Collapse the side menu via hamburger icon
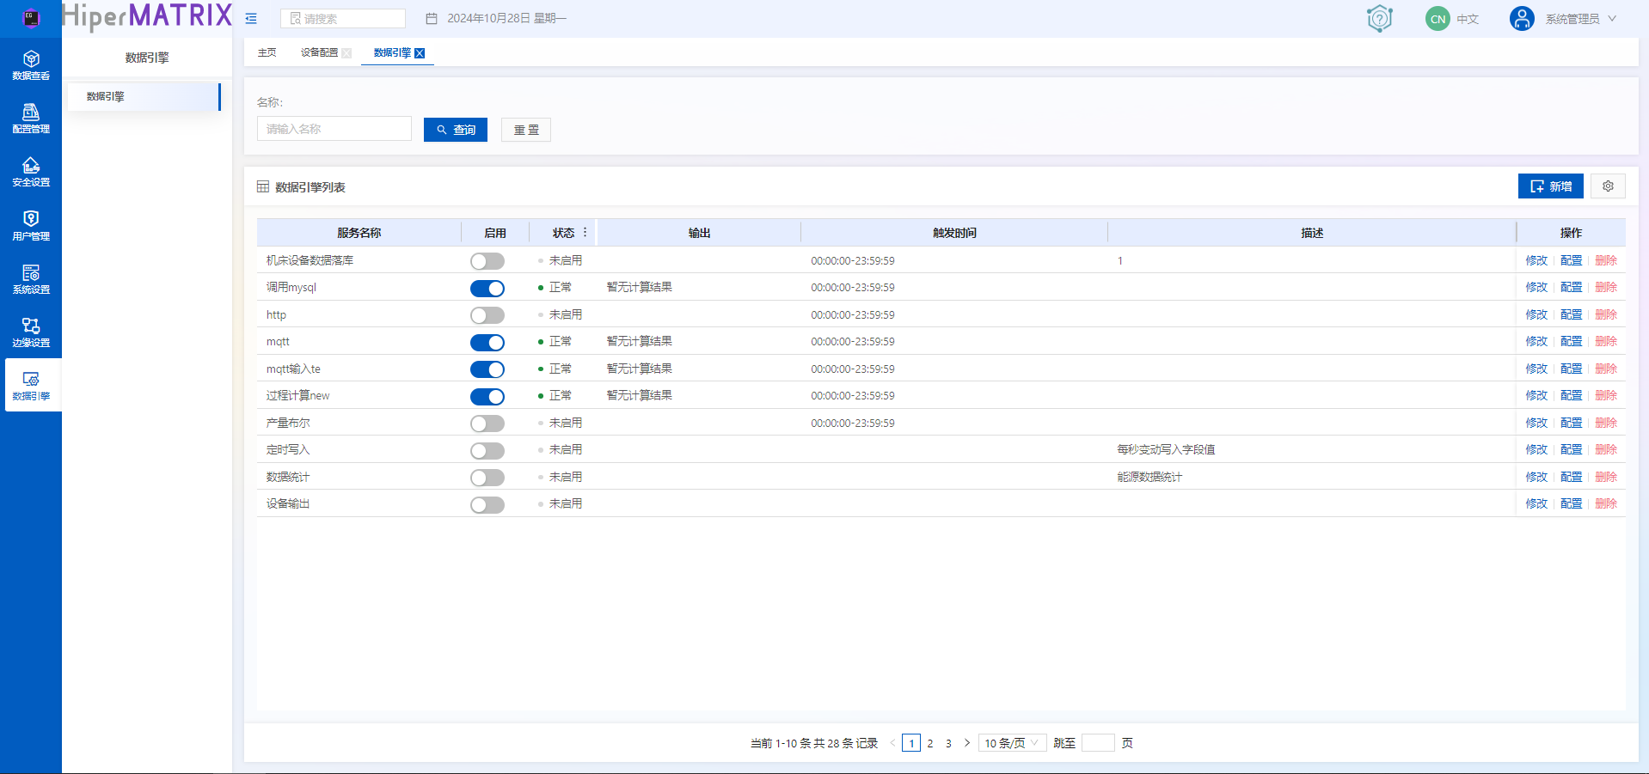 click(251, 18)
